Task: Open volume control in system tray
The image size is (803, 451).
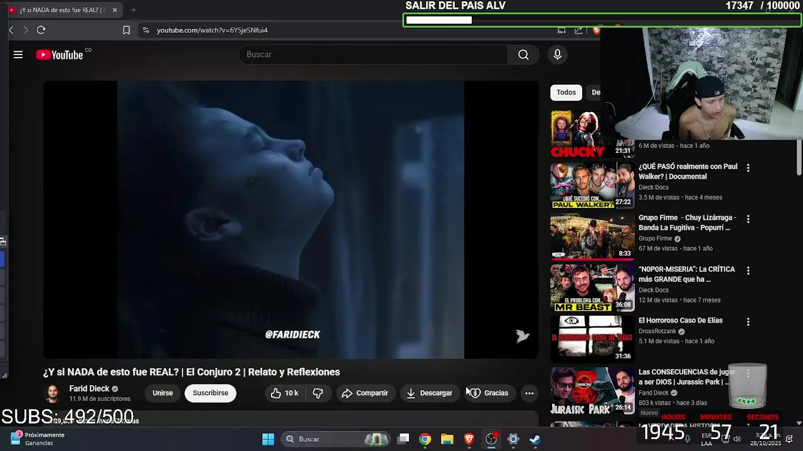Action: [x=737, y=439]
